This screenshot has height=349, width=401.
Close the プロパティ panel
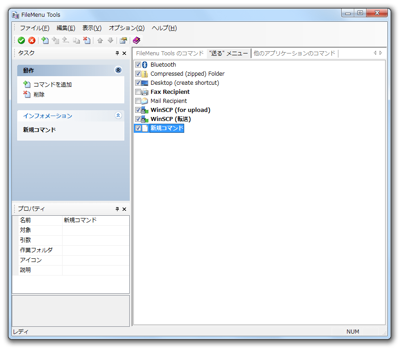point(124,209)
